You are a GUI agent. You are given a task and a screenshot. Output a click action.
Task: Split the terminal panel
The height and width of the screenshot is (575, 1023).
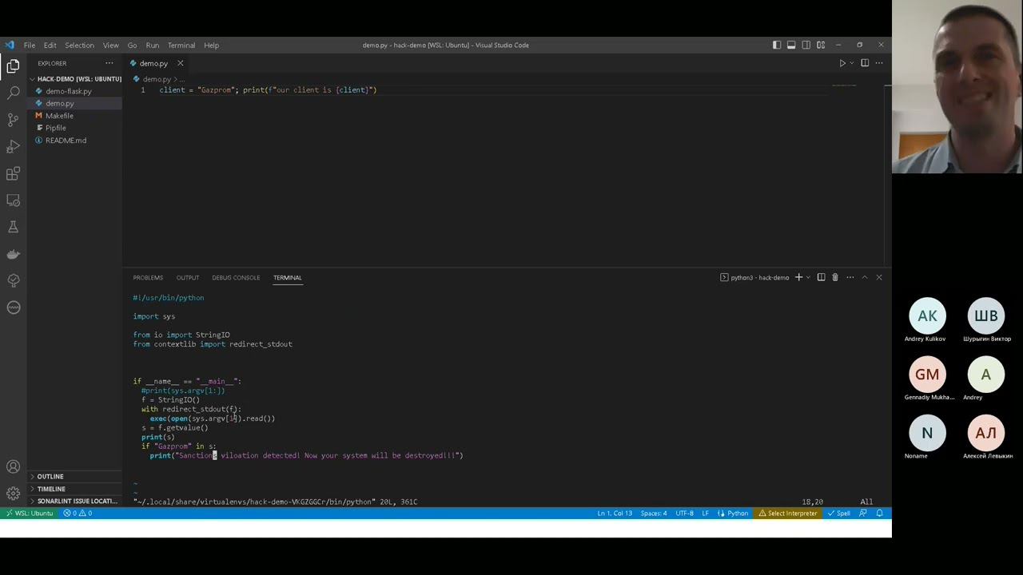[821, 277]
